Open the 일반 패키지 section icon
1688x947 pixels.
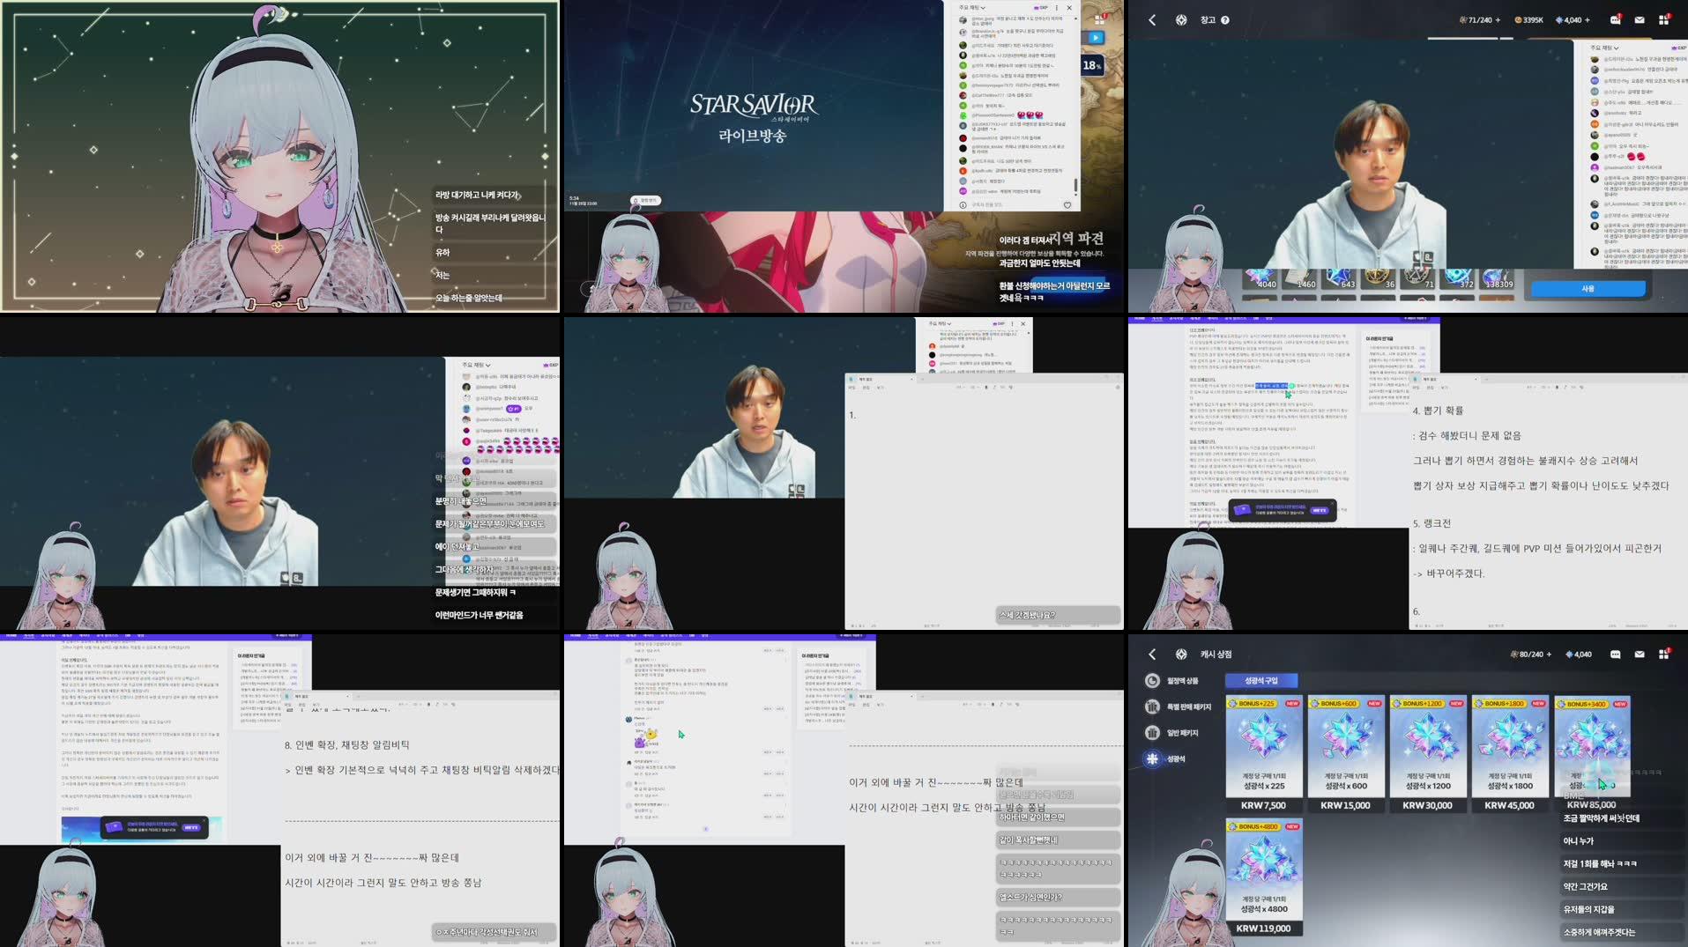coord(1153,733)
